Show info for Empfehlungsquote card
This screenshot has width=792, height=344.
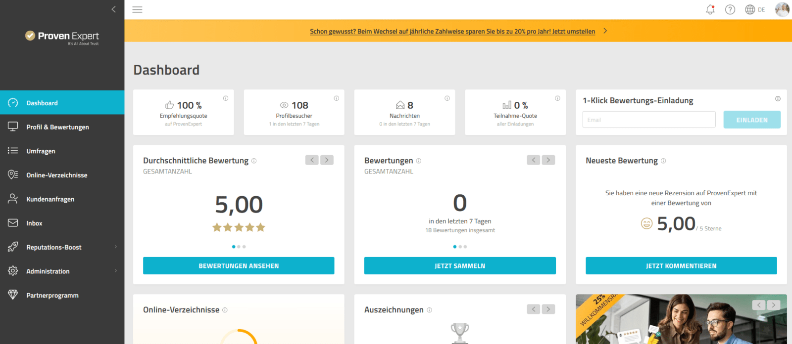point(226,98)
